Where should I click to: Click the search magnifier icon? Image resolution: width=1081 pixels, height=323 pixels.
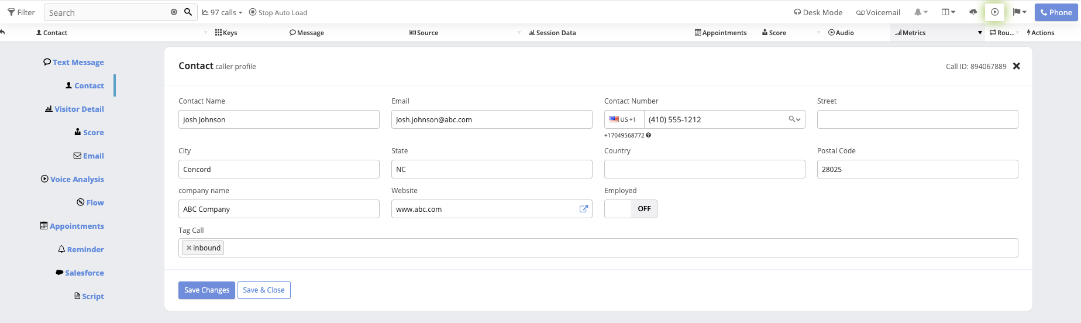pyautogui.click(x=188, y=12)
